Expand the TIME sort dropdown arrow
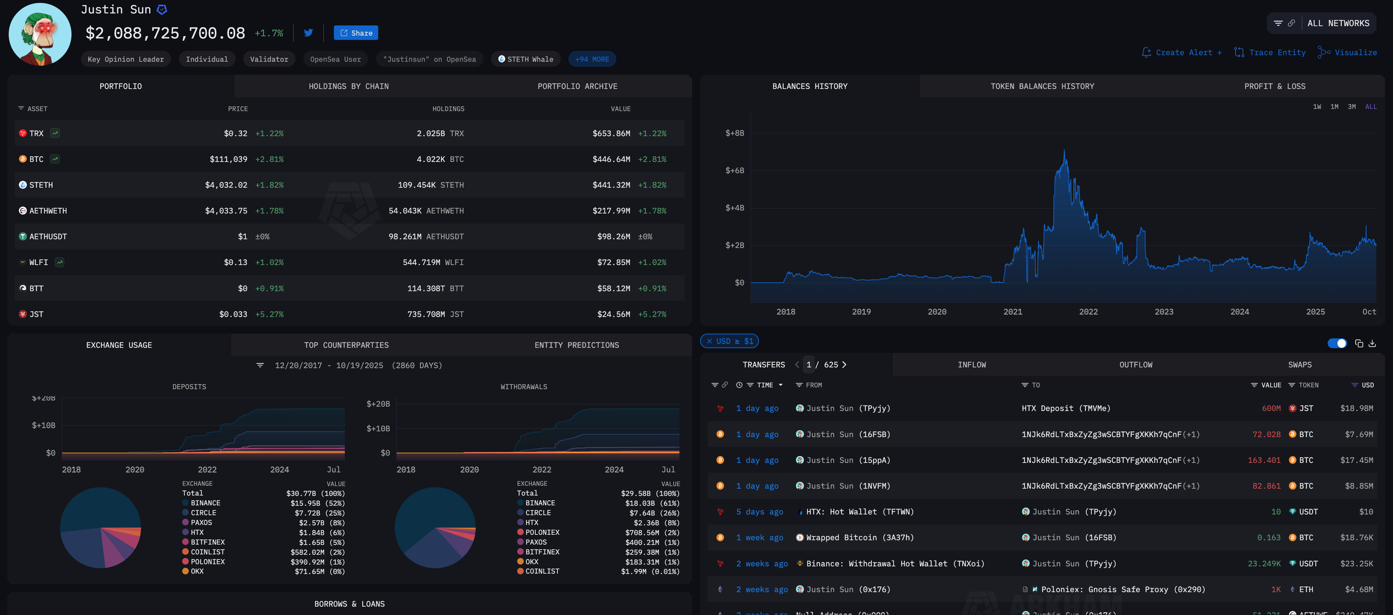1393x615 pixels. tap(780, 385)
